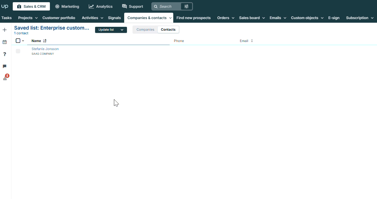Open the search filter sliders icon
The image size is (377, 199).
pos(187,6)
